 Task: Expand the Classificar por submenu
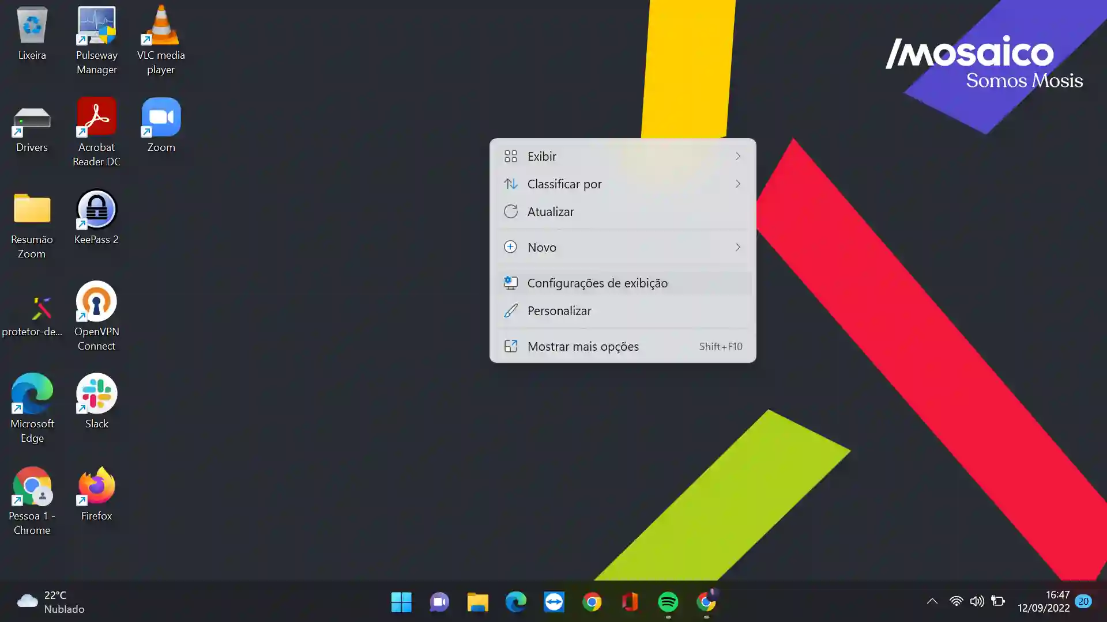coord(623,184)
